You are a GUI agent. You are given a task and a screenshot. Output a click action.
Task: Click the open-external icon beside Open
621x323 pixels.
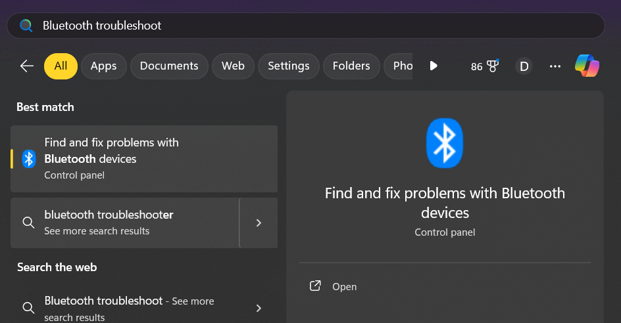[x=315, y=286]
